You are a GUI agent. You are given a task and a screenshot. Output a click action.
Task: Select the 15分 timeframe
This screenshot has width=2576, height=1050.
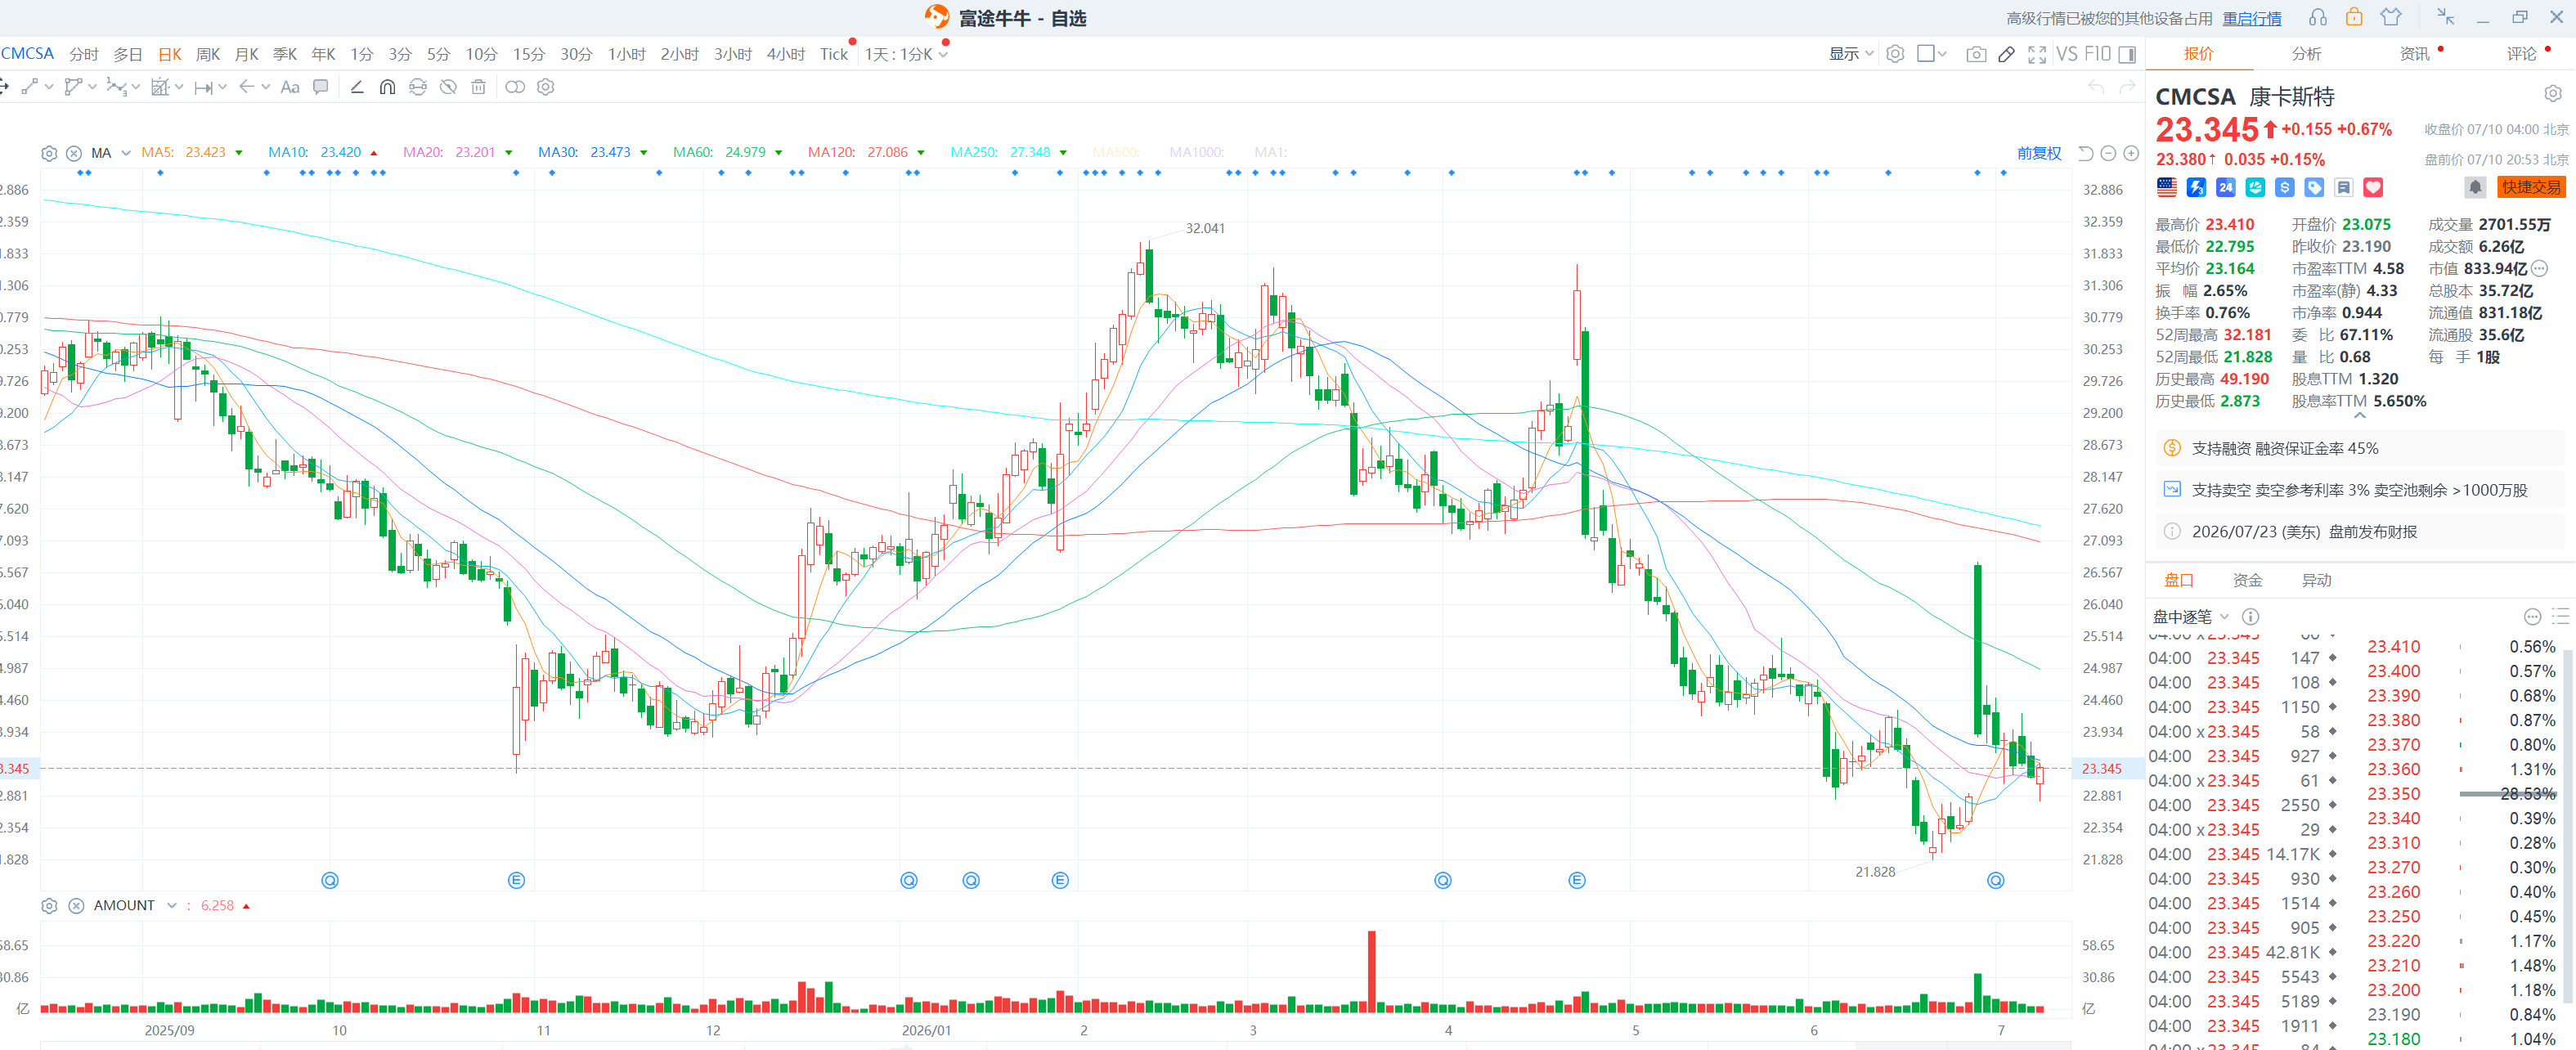pos(528,54)
